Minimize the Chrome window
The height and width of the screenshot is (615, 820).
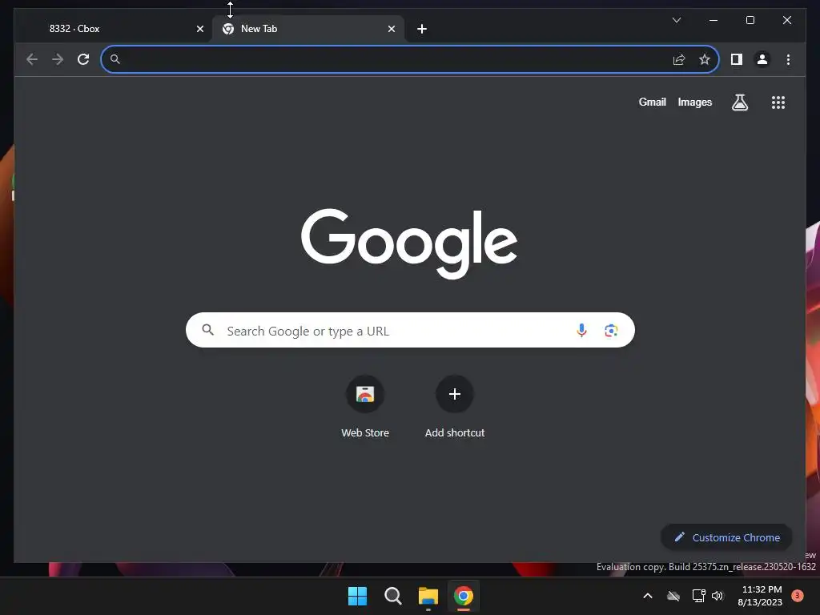713,20
